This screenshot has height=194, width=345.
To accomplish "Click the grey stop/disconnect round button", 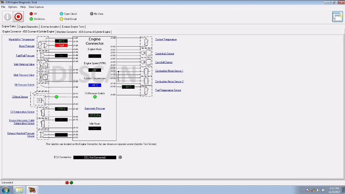I will 8,17.
